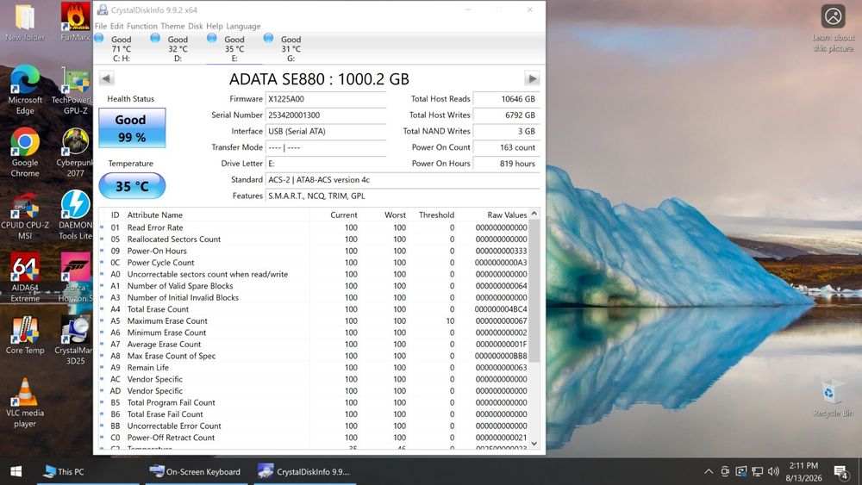Select the C: H: disk tab at 71 °C
Screen dimensions: 862x485
coord(121,48)
